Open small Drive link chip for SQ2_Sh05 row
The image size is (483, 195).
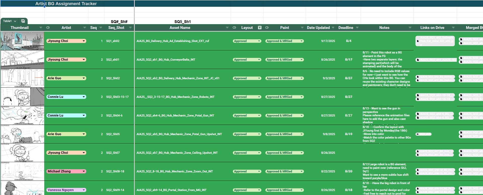tap(423, 134)
